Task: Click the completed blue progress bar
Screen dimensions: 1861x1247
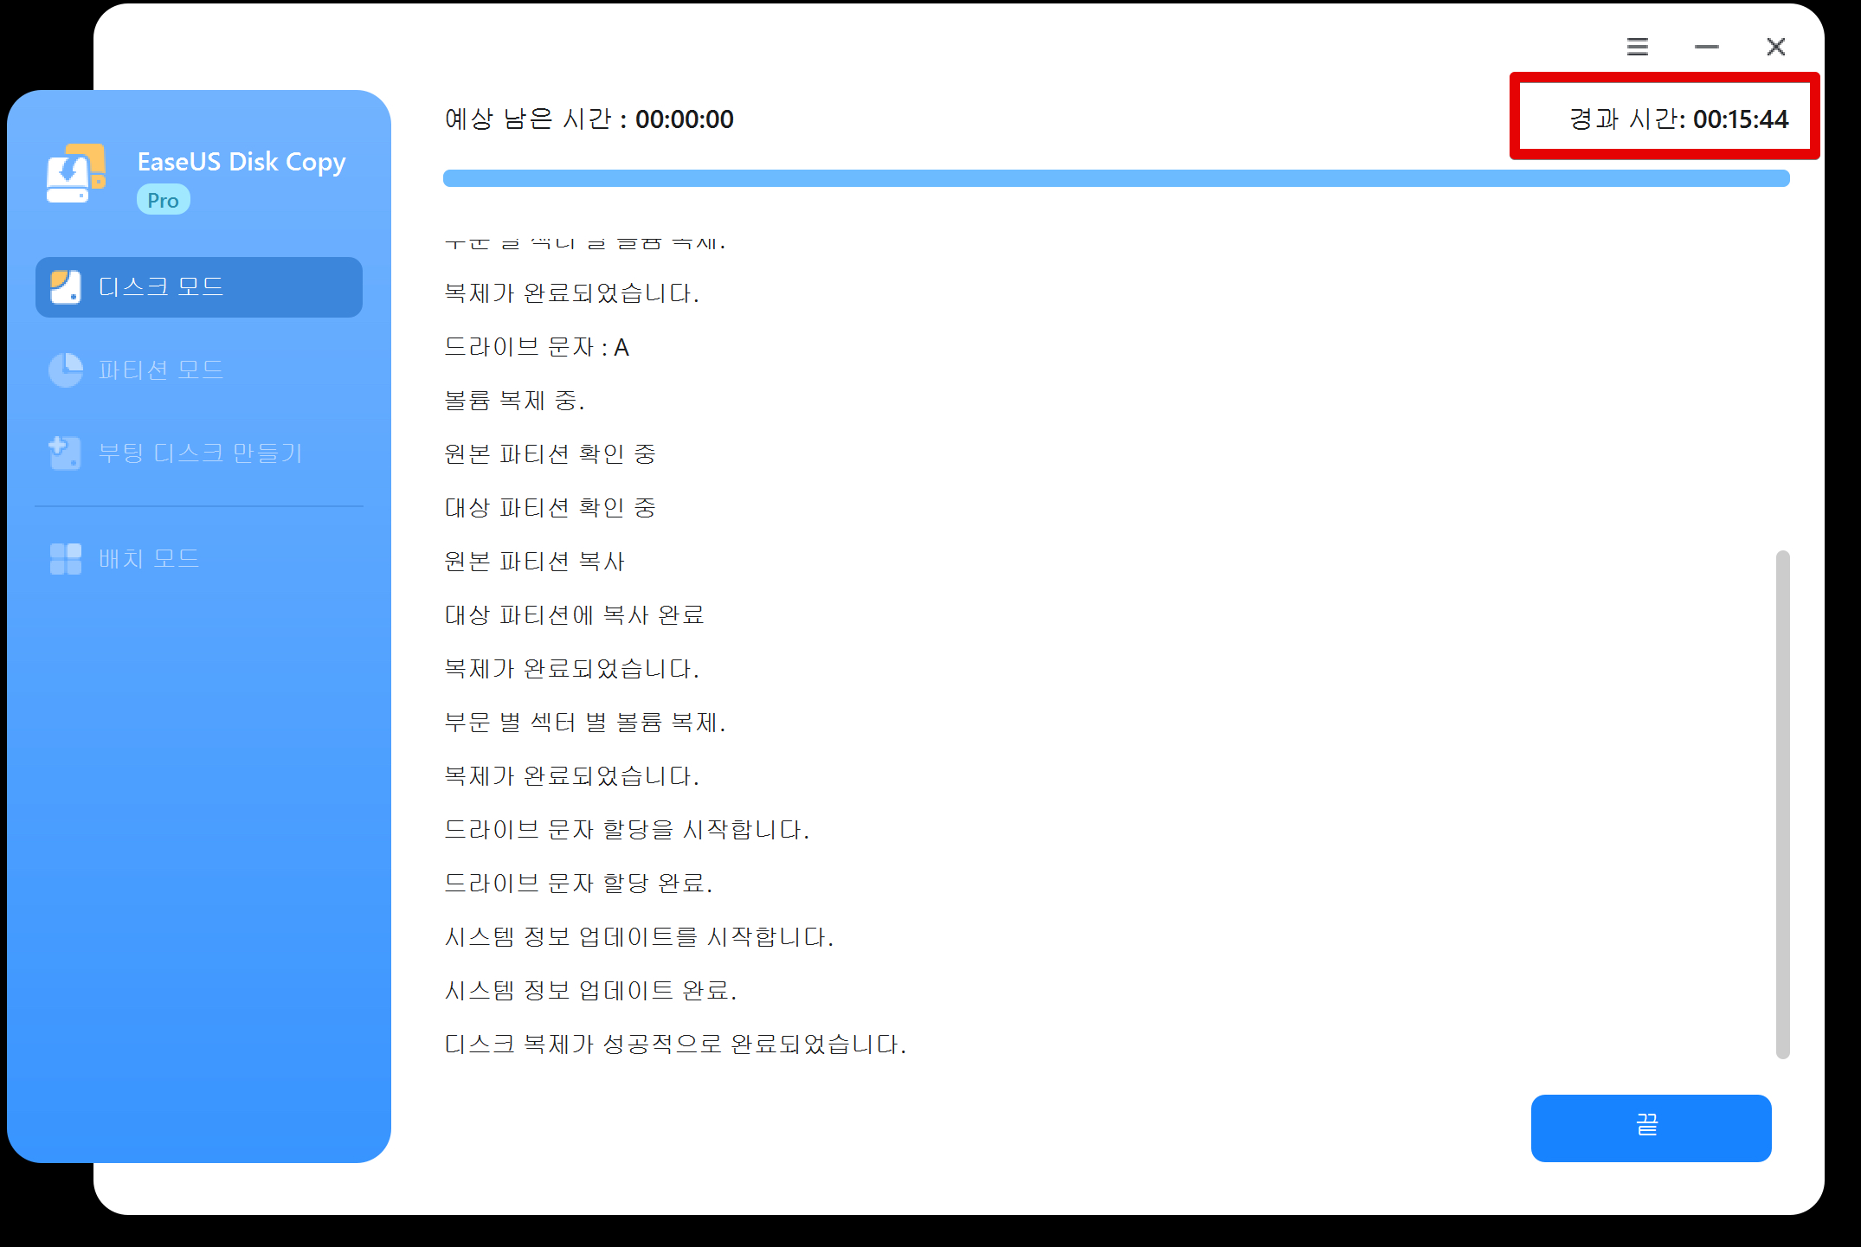Action: (x=1116, y=178)
